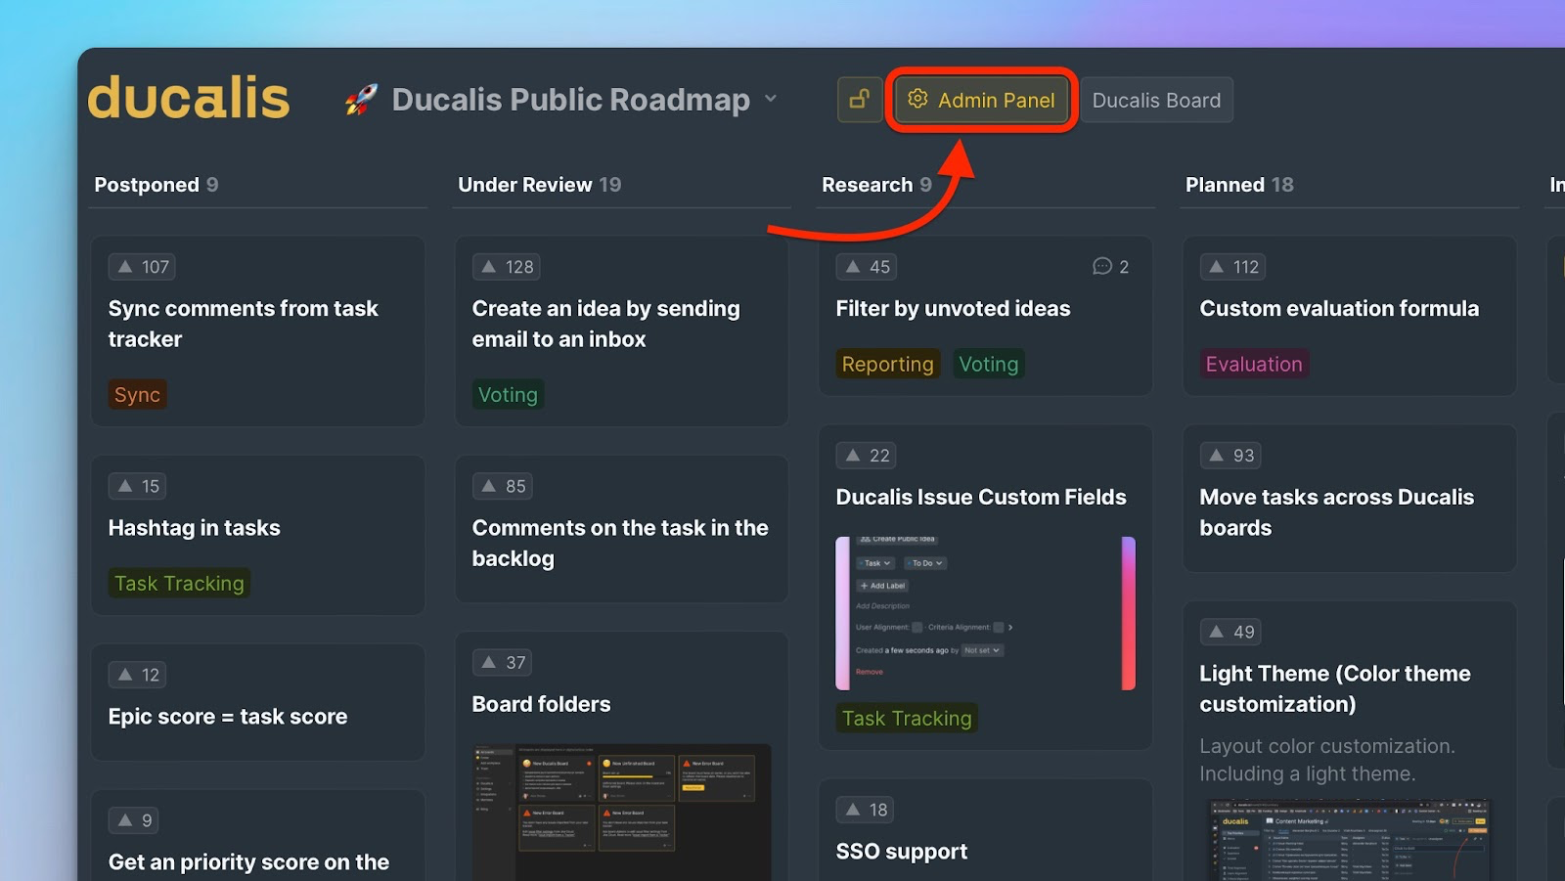
Task: Click the rocket emoji icon
Action: pyautogui.click(x=360, y=99)
